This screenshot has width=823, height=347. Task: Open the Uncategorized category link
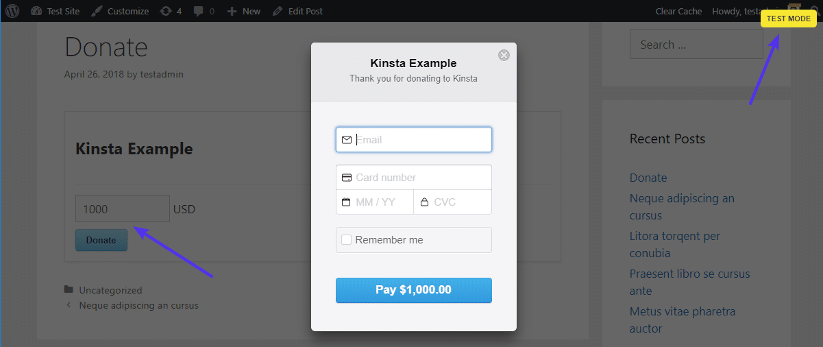tap(110, 290)
